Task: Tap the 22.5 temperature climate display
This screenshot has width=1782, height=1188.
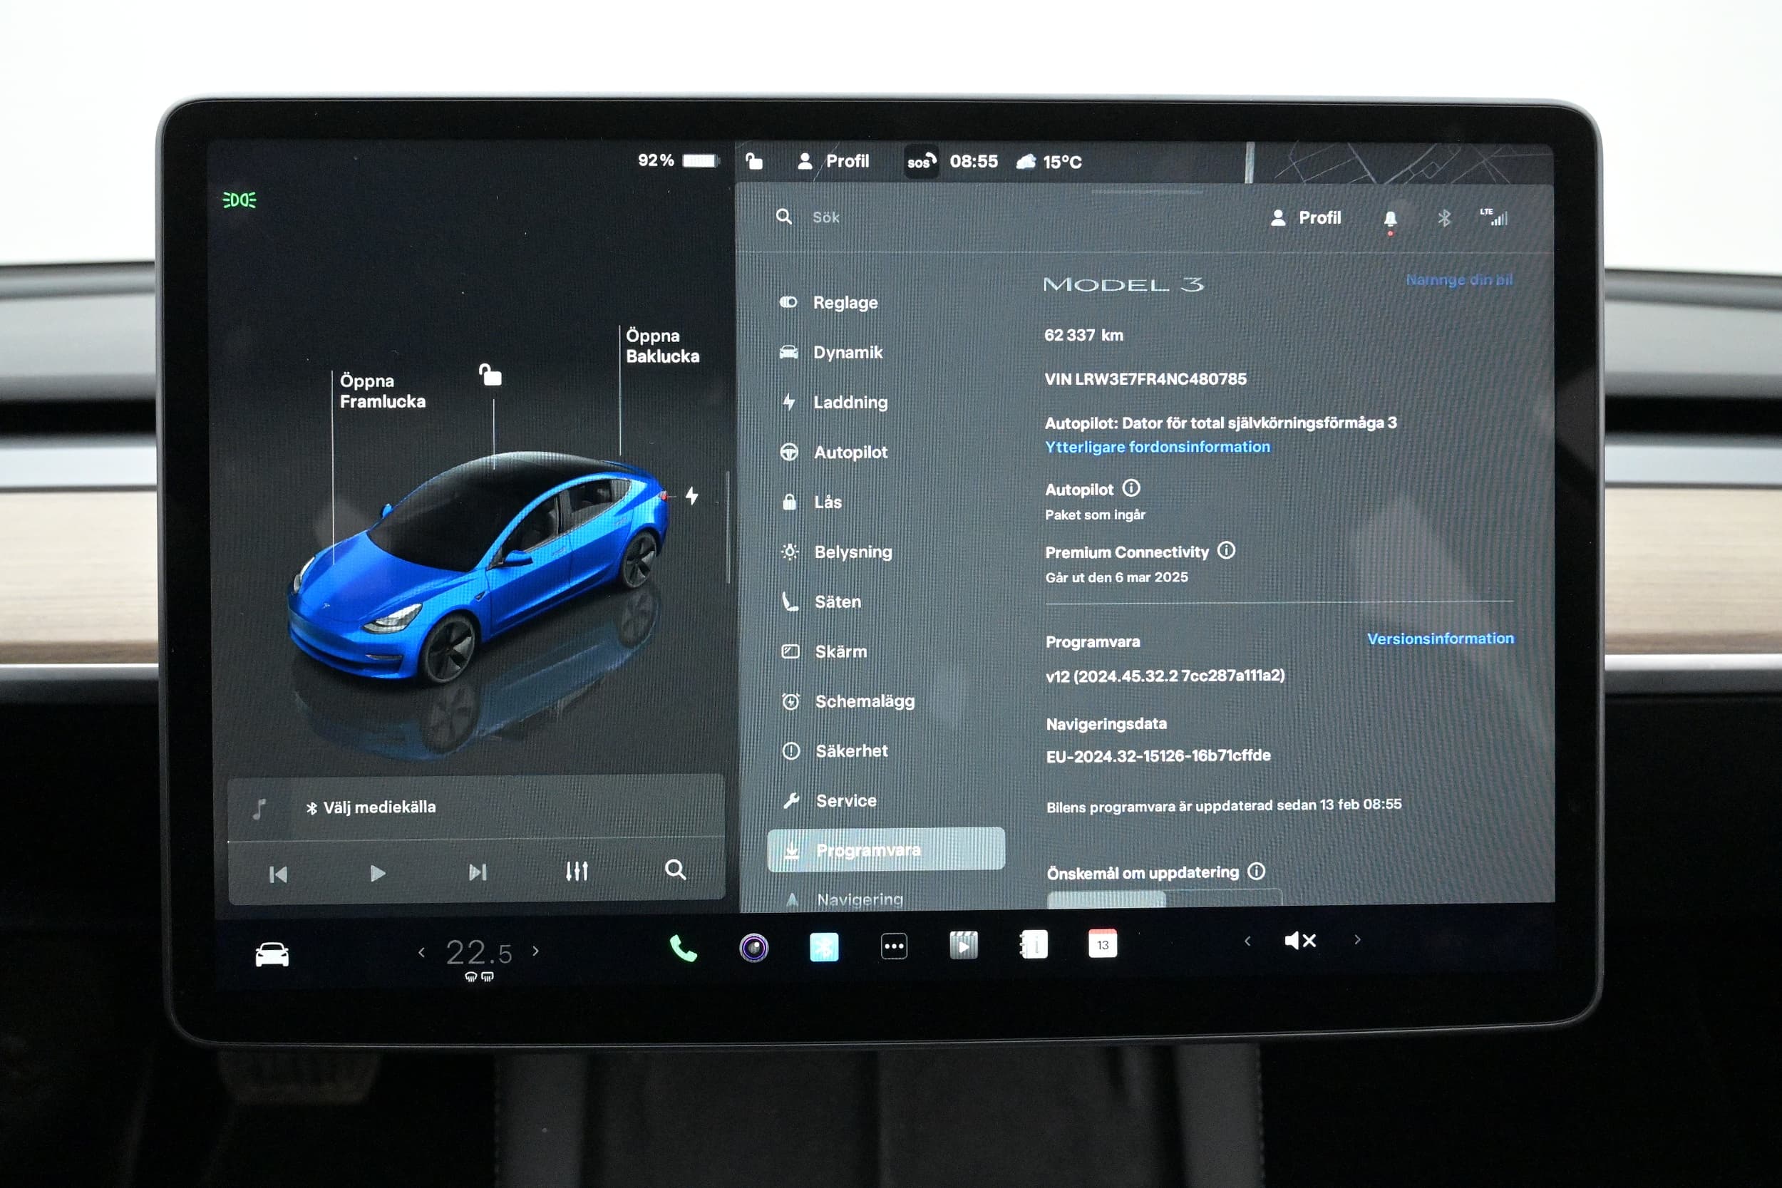Action: pos(479,952)
